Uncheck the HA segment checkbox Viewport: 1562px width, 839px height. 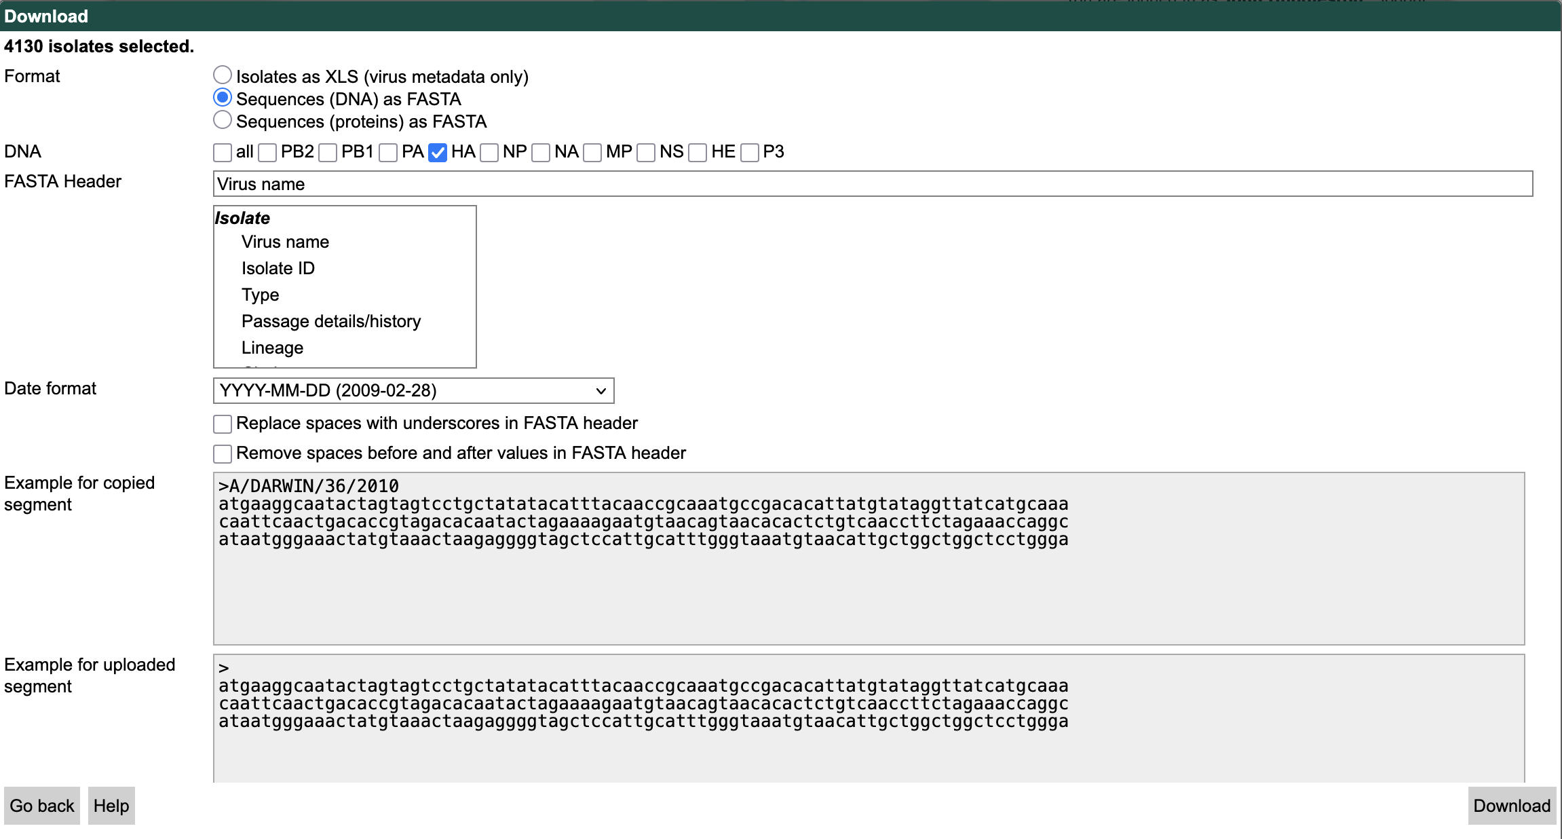point(438,153)
